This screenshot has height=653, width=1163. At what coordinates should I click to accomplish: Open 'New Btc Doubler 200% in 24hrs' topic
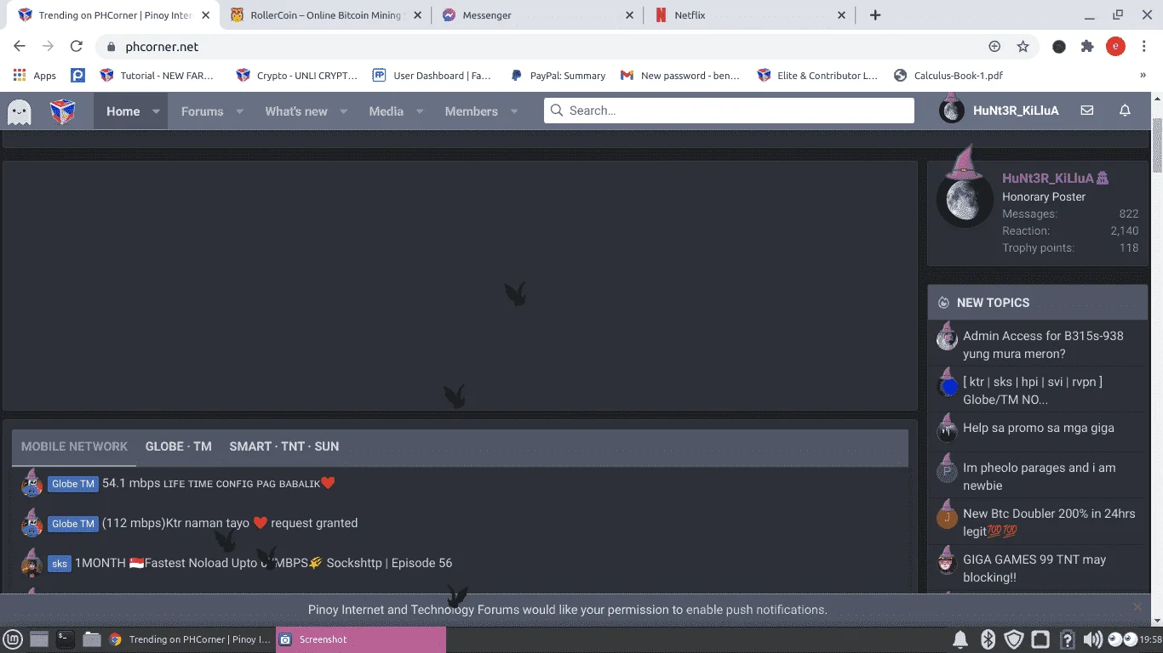[1049, 522]
